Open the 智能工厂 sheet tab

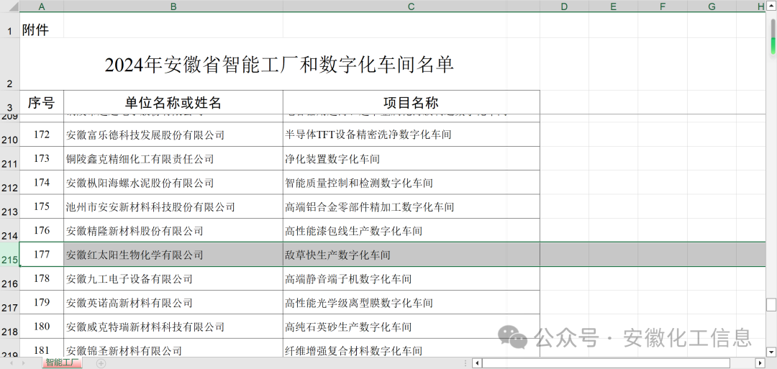62,363
